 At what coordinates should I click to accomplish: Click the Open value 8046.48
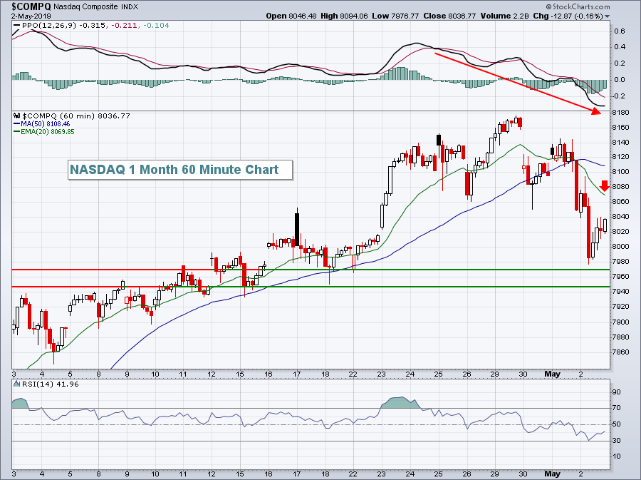coord(303,16)
